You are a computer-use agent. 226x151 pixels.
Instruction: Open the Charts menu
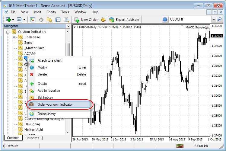pos(51,12)
